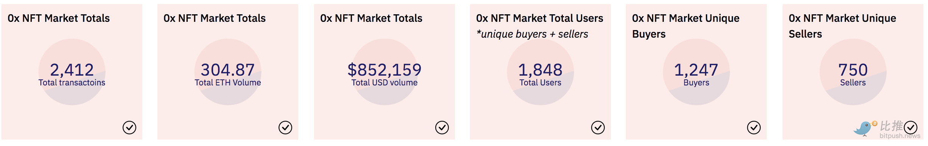Select the 304.87 ETH volume counter

(228, 70)
